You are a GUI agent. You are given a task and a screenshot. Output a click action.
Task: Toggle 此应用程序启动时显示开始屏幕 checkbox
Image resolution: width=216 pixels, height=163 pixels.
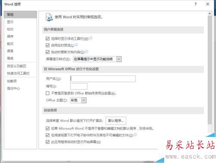(48, 142)
